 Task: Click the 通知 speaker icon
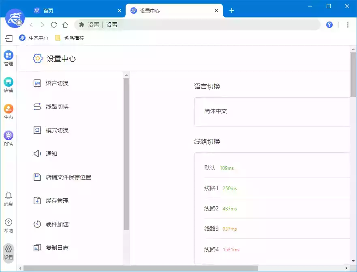(x=37, y=154)
